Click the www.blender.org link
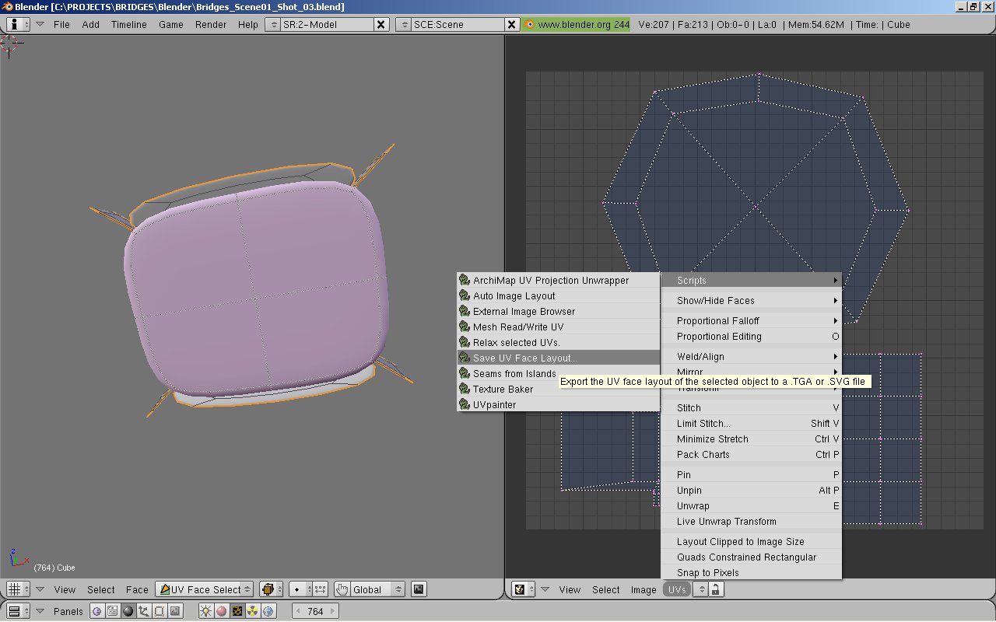 (577, 24)
